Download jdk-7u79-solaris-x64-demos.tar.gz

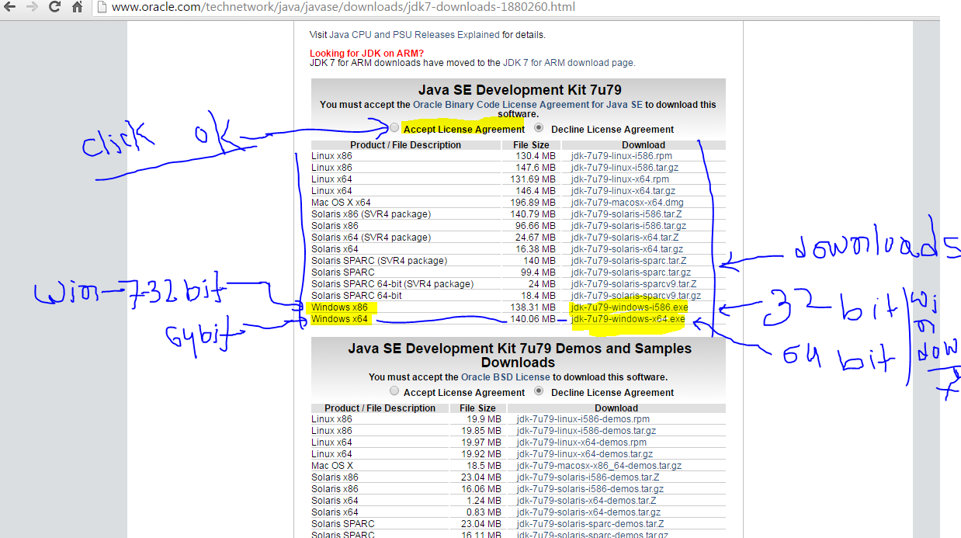[x=588, y=512]
